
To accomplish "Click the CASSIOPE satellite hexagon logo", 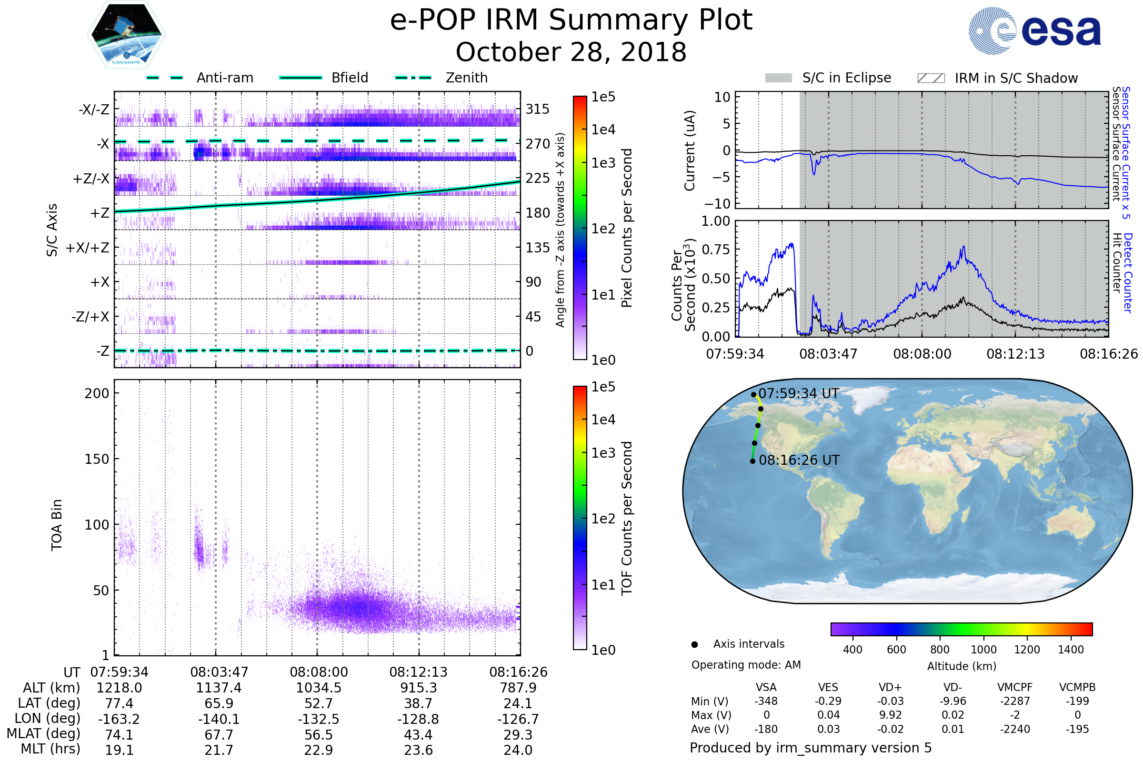I will tap(126, 35).
